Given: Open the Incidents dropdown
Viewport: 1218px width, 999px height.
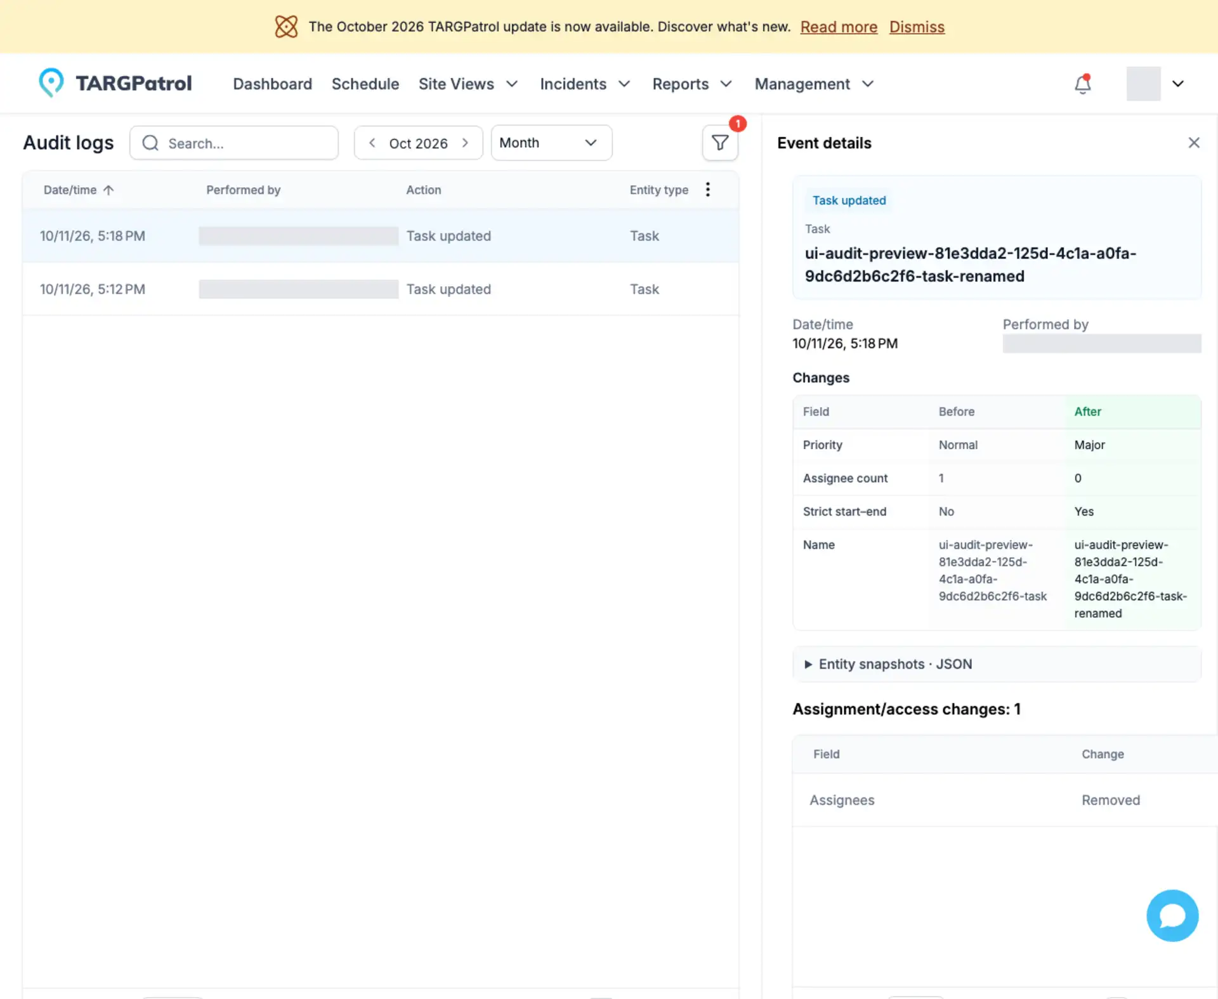Looking at the screenshot, I should tap(585, 84).
